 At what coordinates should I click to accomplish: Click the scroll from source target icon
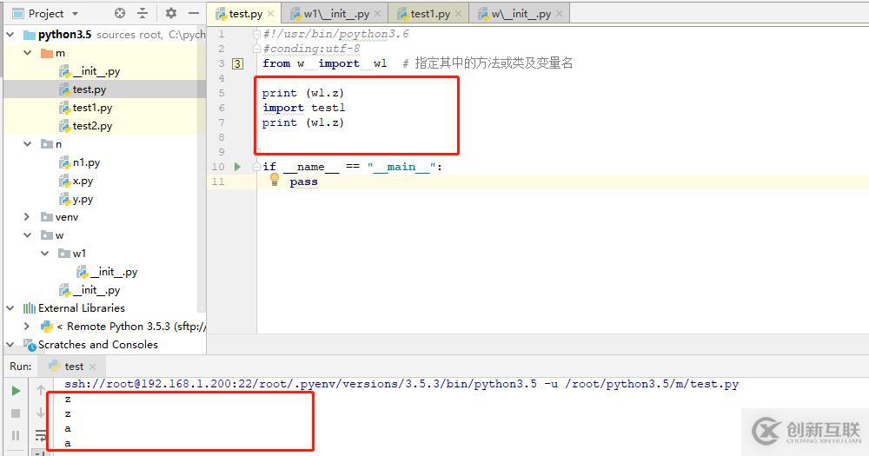(120, 13)
